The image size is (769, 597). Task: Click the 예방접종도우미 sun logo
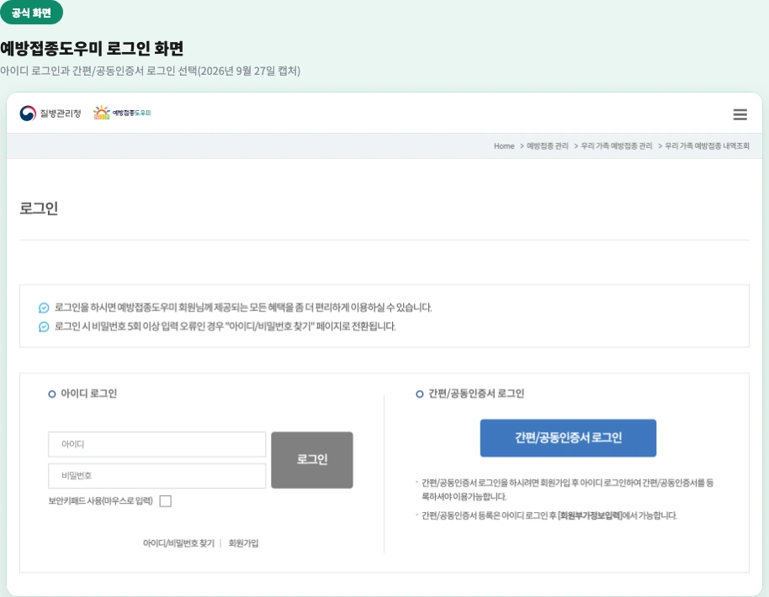[x=122, y=113]
